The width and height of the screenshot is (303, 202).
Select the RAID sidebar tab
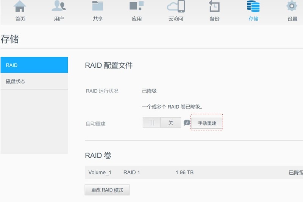(x=34, y=65)
